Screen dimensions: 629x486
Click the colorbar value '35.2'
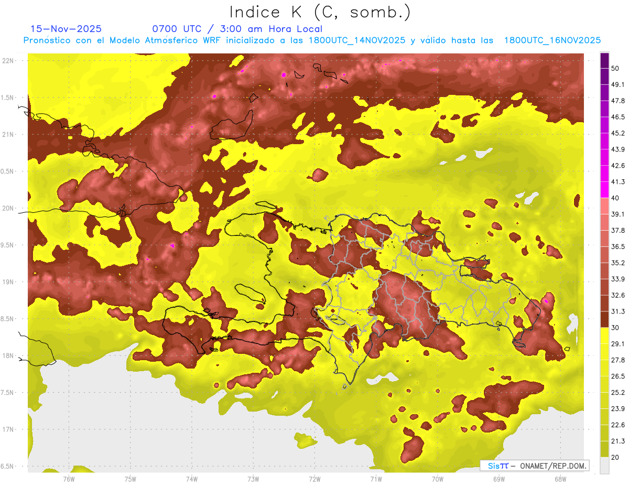pos(617,263)
